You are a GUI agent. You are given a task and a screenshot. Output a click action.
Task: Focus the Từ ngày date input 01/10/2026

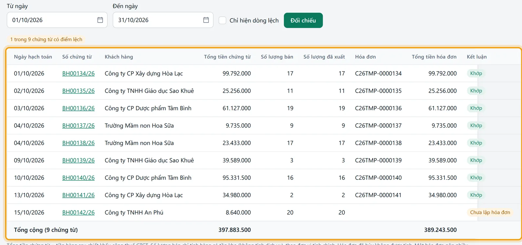[x=57, y=20]
